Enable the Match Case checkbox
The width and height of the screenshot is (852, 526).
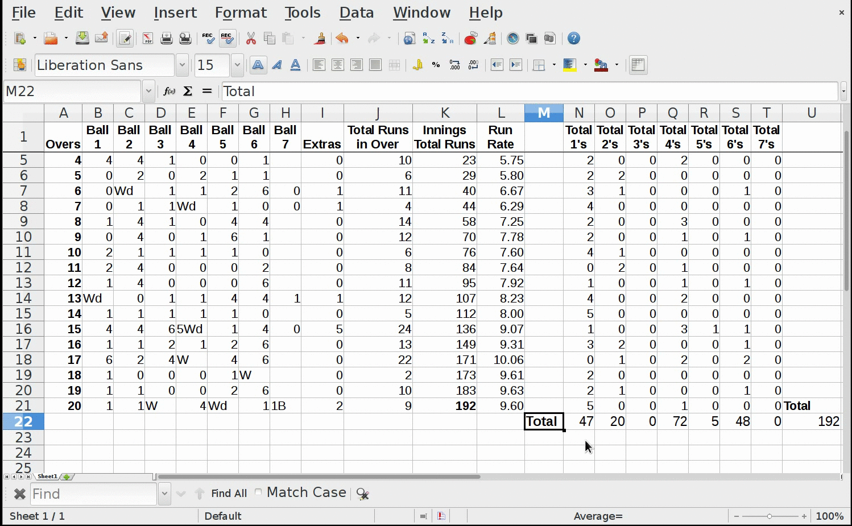pos(259,492)
